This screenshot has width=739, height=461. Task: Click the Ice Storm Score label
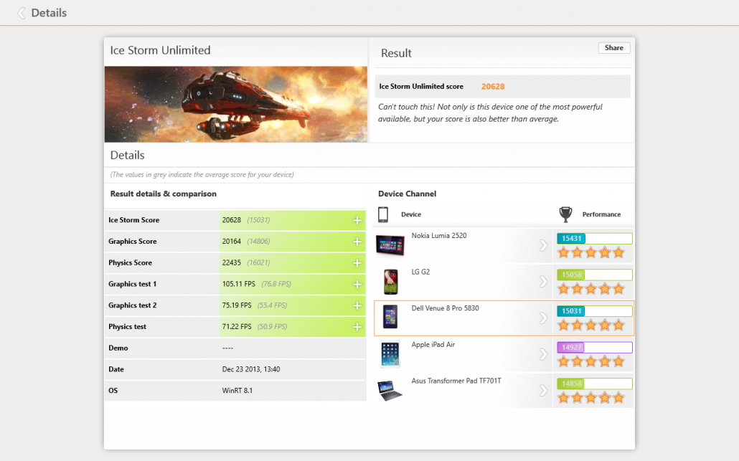[x=134, y=220]
